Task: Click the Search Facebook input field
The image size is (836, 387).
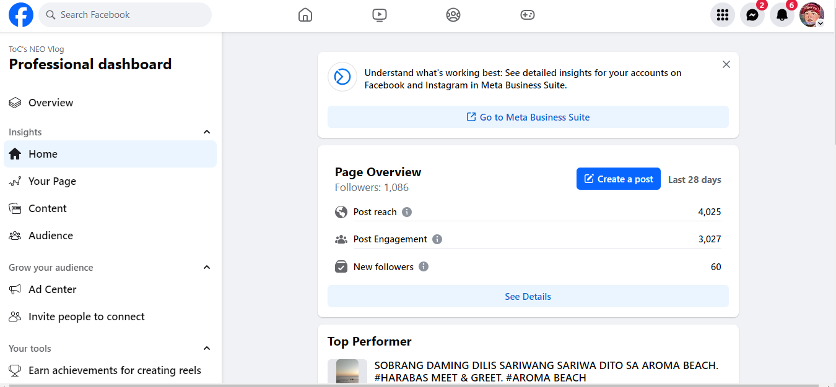Action: point(130,15)
